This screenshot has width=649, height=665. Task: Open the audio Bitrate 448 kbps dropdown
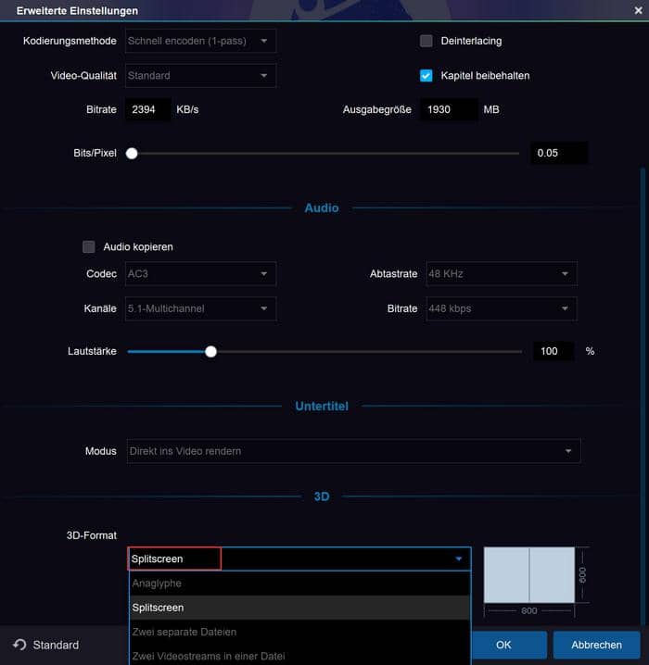coord(501,308)
